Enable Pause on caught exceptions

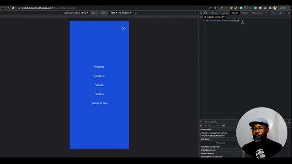pos(201,136)
